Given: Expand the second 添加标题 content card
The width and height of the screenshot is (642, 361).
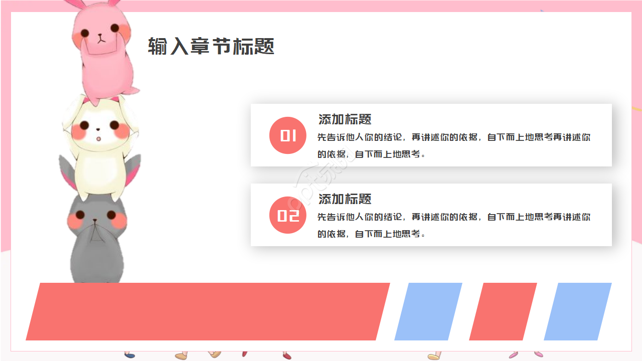Looking at the screenshot, I should (x=431, y=215).
